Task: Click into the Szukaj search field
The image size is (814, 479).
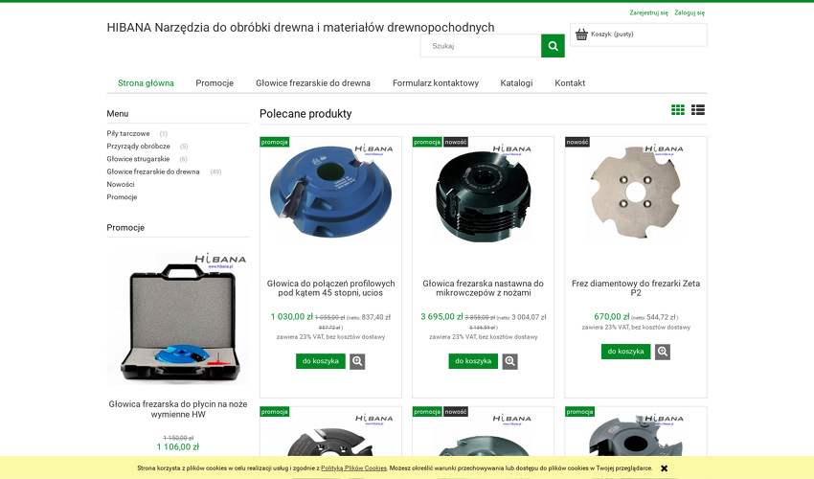Action: coord(480,46)
